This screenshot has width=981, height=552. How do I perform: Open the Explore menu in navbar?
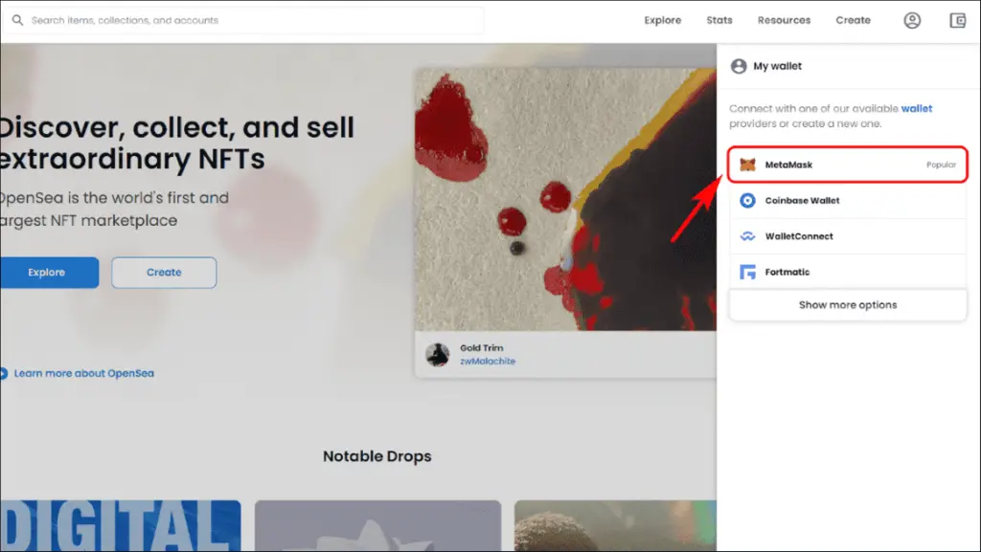(663, 21)
